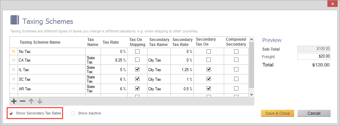Mark SC Tax default with its star

(14, 79)
